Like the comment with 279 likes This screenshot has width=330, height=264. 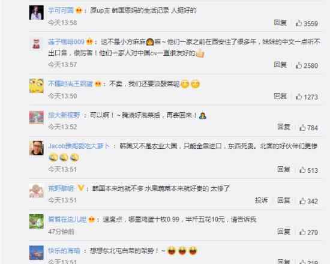pyautogui.click(x=302, y=232)
